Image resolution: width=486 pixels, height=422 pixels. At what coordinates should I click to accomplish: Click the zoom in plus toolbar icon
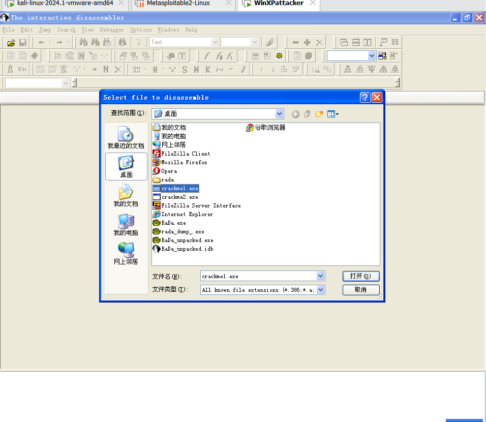click(x=307, y=43)
